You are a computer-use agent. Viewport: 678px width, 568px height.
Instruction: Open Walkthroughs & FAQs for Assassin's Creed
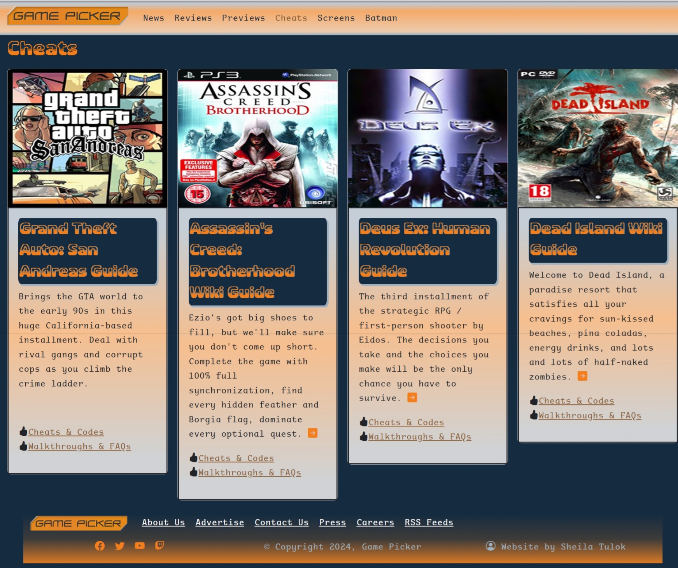250,472
